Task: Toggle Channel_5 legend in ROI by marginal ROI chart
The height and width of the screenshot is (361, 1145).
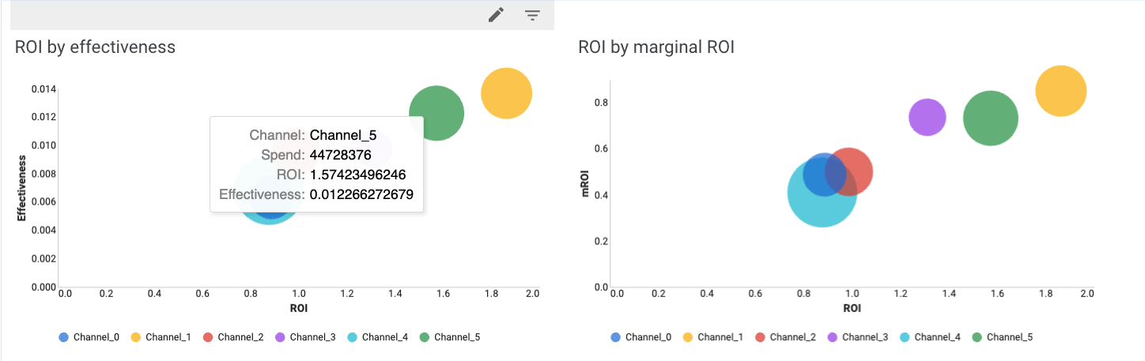Action: coord(1001,337)
